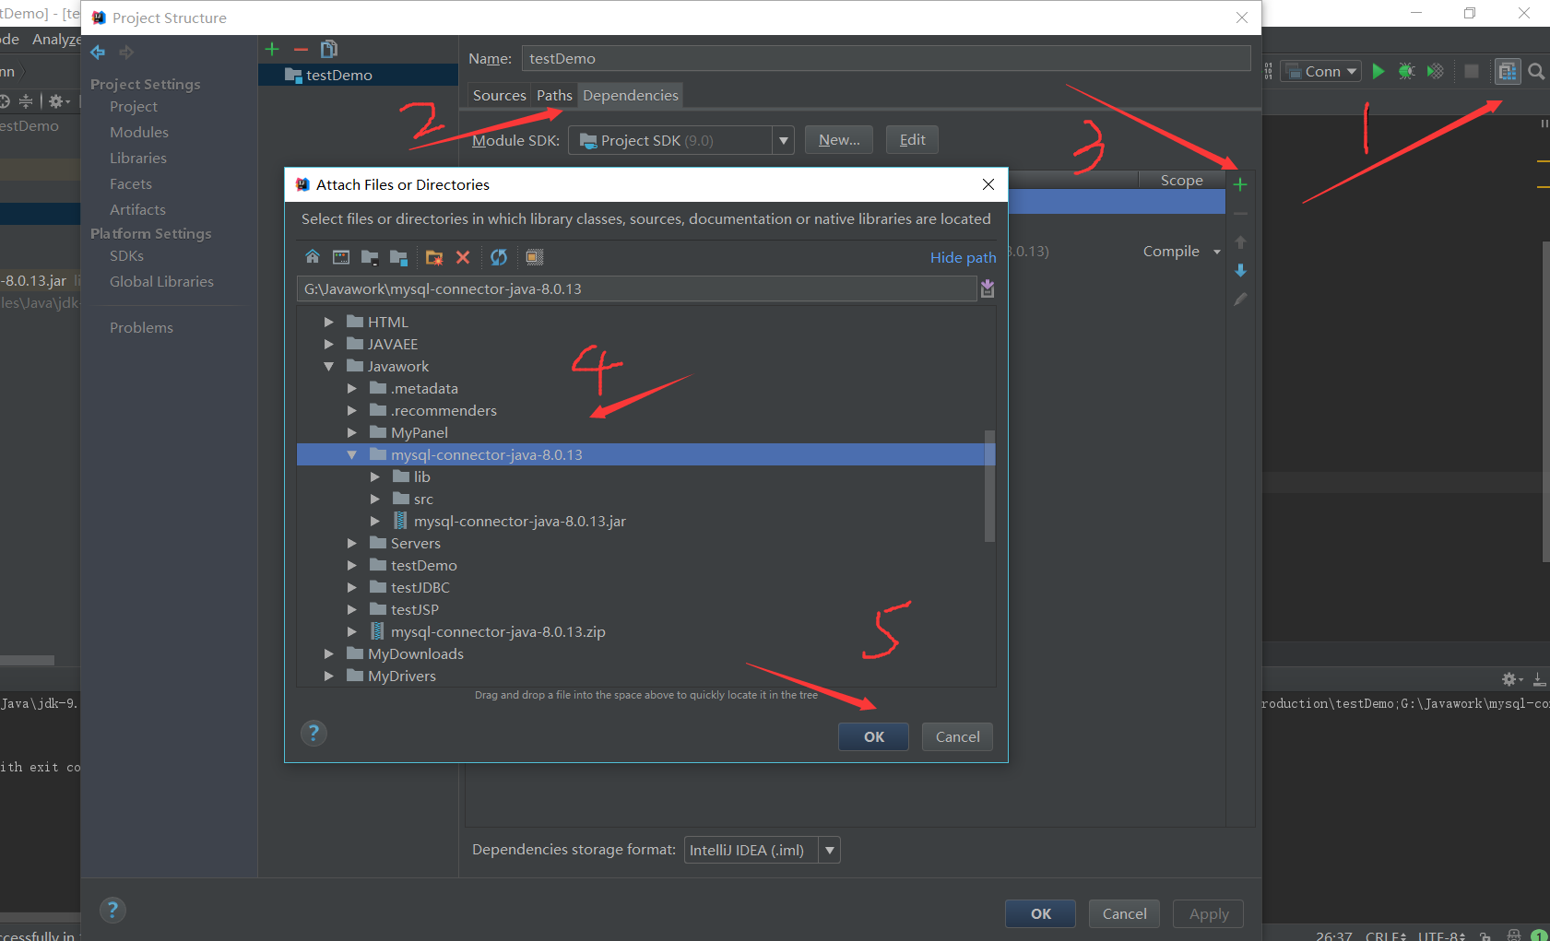
Task: Click Apply in Project Structure
Action: point(1208,913)
